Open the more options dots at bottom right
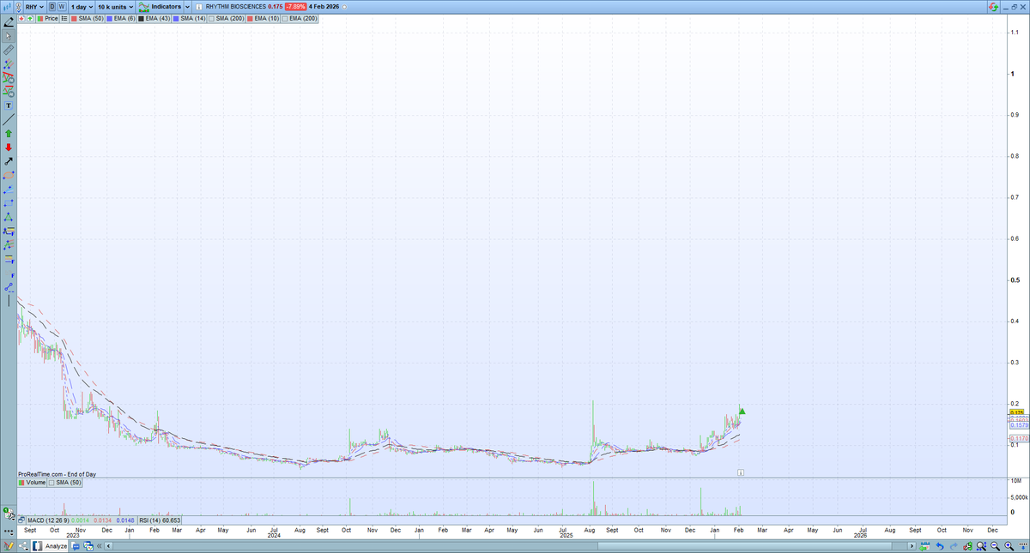 coord(1023,545)
